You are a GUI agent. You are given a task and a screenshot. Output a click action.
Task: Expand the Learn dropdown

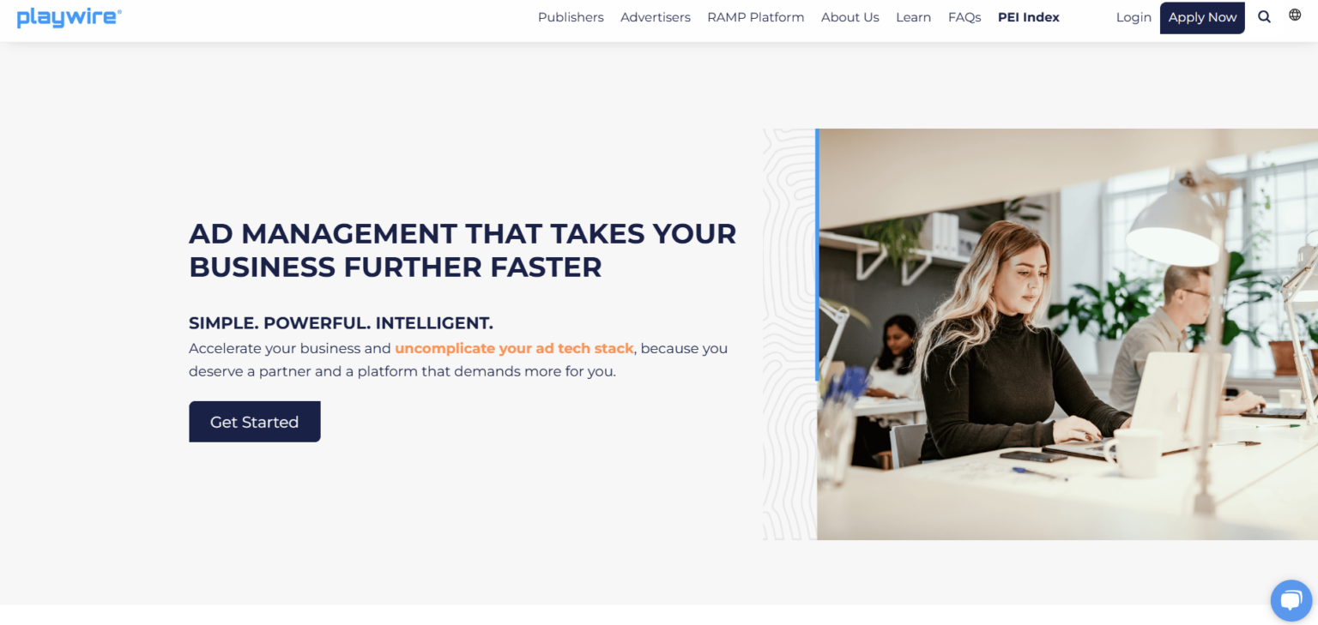point(913,16)
